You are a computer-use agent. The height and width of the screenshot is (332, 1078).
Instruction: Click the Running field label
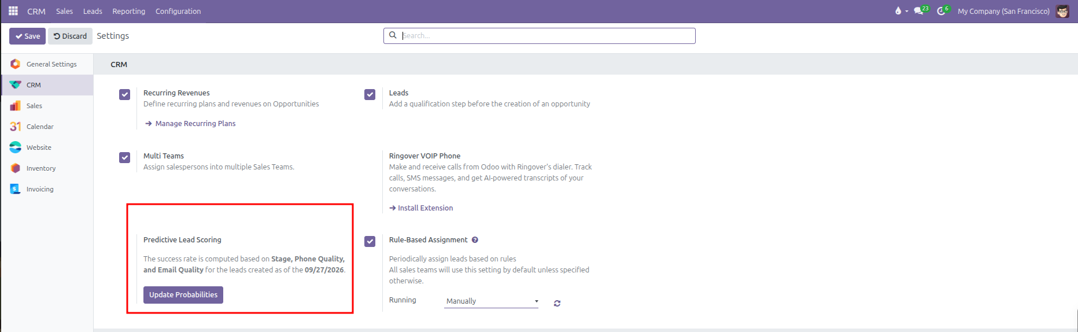pyautogui.click(x=403, y=300)
